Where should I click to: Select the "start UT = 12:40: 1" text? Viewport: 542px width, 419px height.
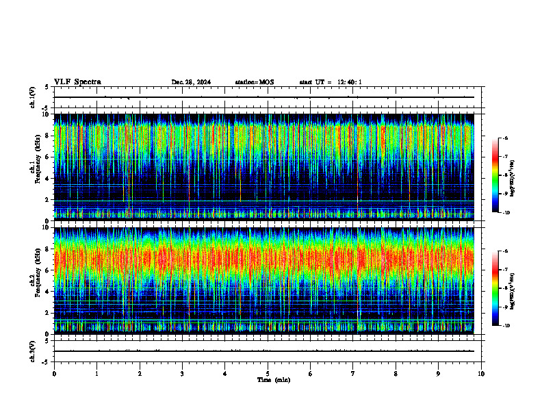331,82
